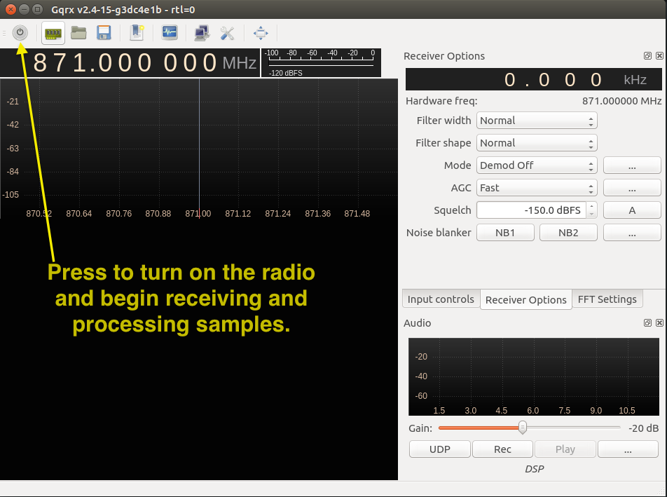Click the Rec audio button
The height and width of the screenshot is (497, 667).
click(x=502, y=449)
